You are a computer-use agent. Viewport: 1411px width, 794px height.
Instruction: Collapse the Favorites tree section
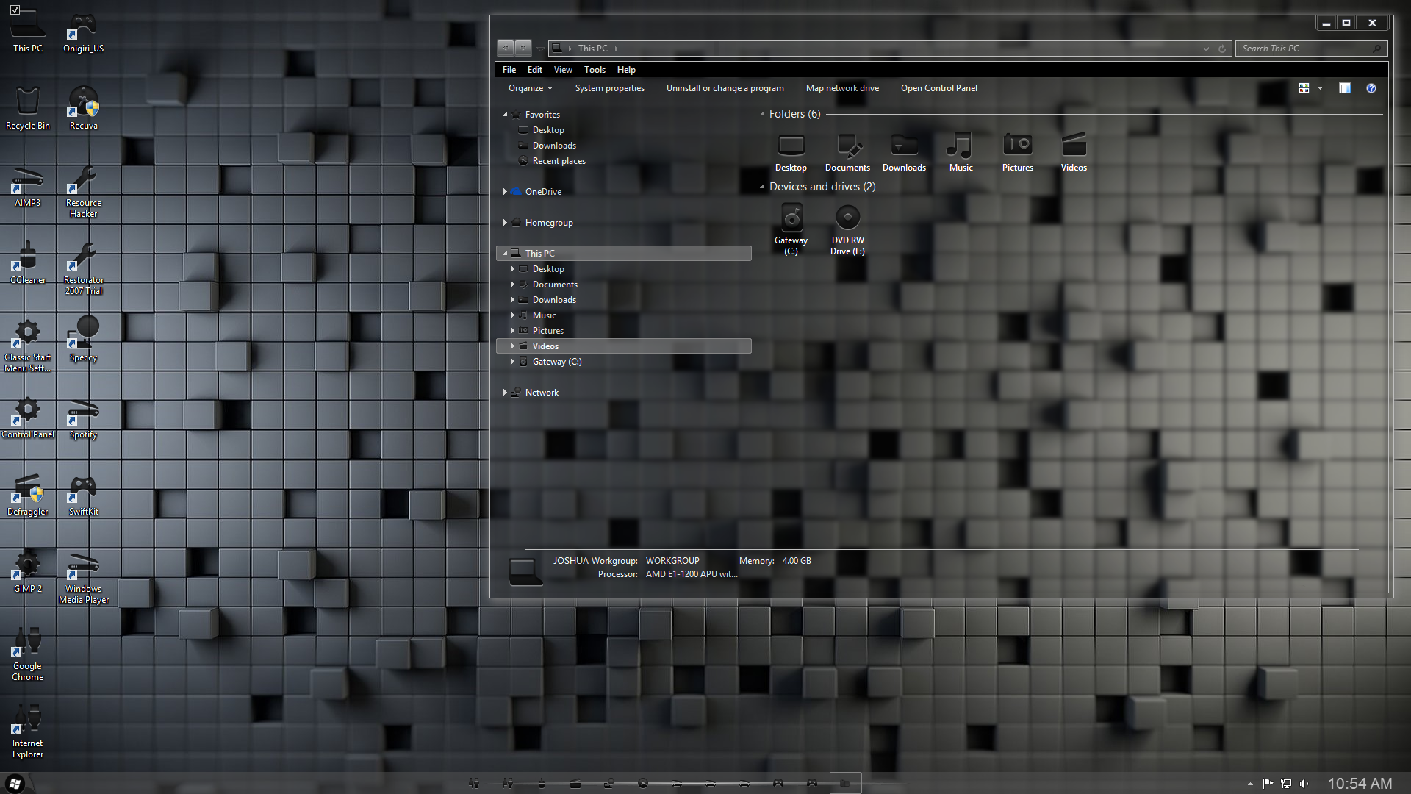[505, 115]
